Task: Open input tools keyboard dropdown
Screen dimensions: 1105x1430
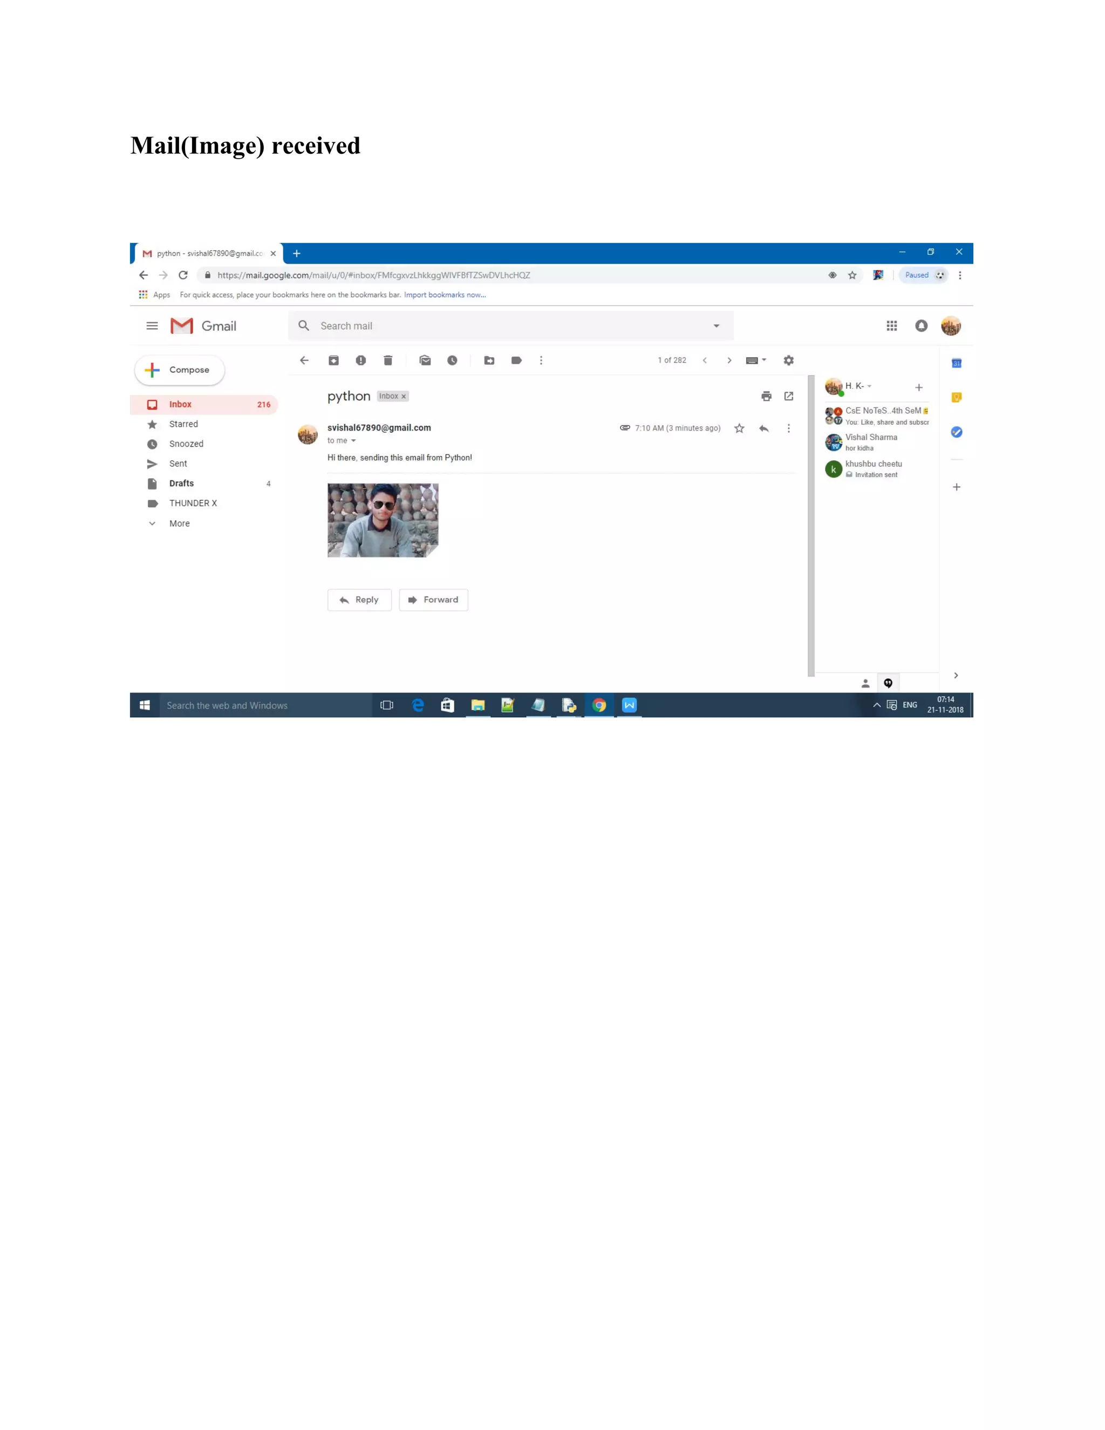Action: tap(756, 360)
